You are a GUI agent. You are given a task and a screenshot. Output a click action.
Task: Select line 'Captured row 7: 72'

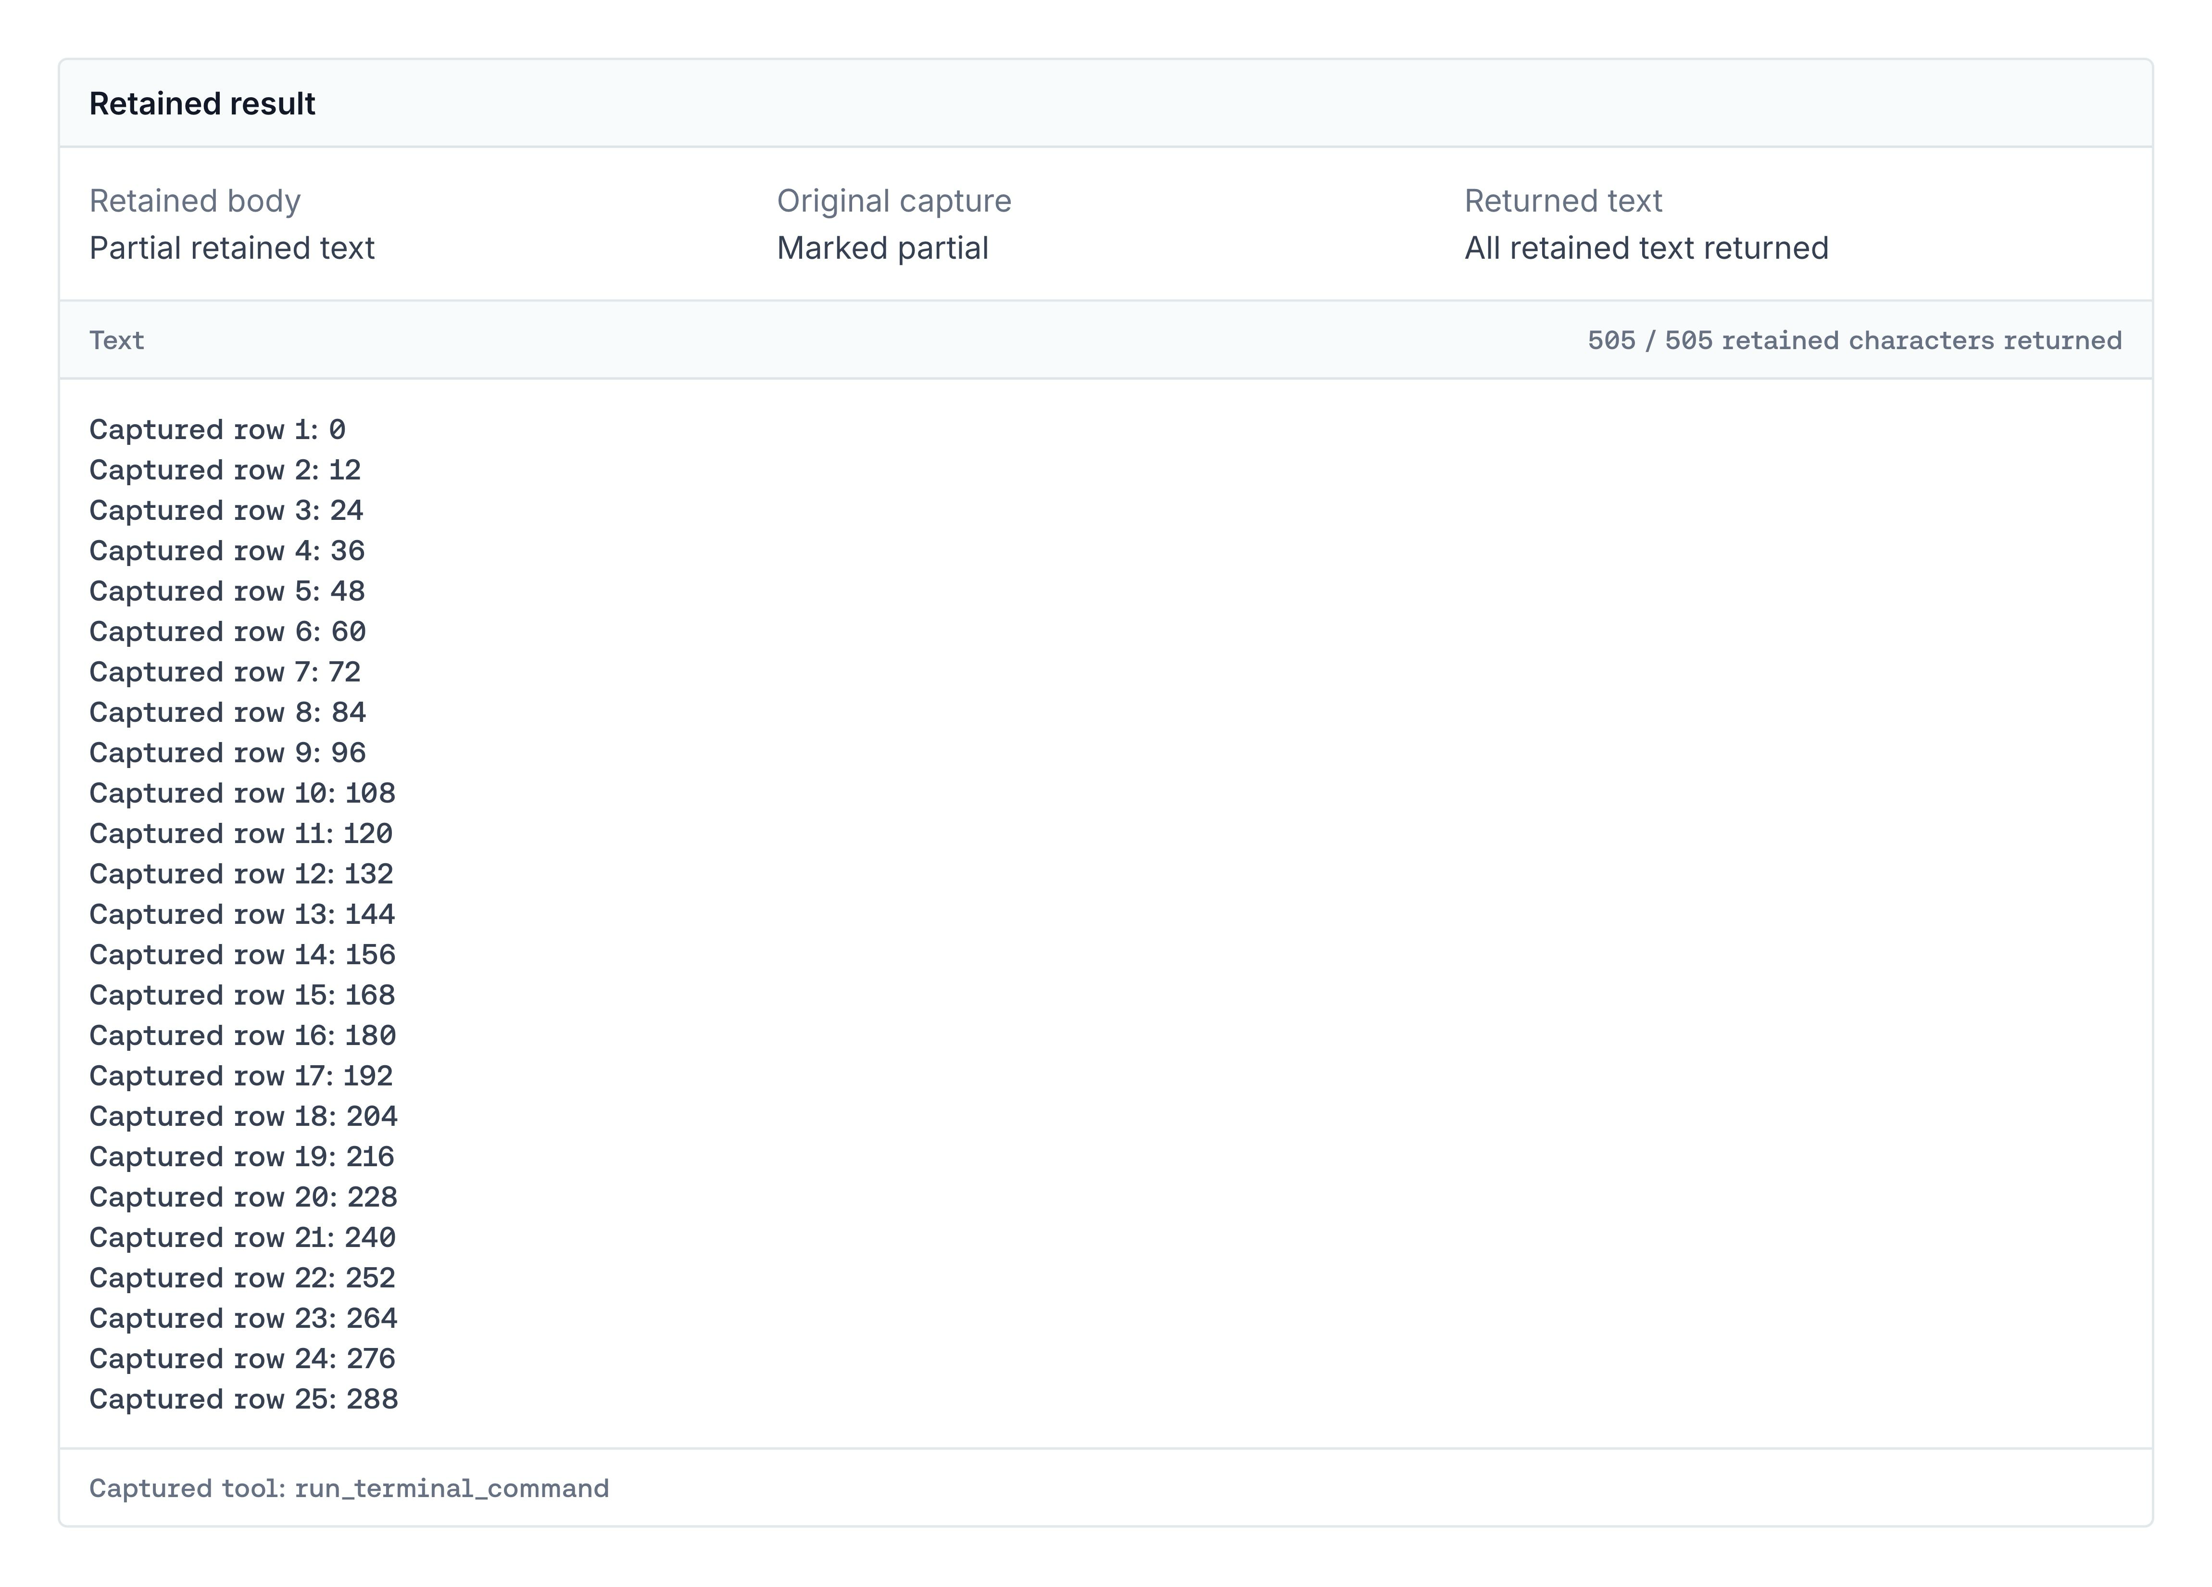point(226,672)
